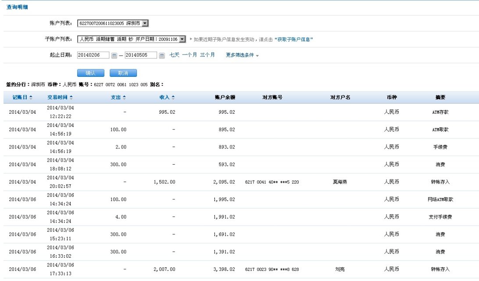Open the 账户列表 account dropdown
Viewport: 479px width, 281px height.
pyautogui.click(x=145, y=23)
